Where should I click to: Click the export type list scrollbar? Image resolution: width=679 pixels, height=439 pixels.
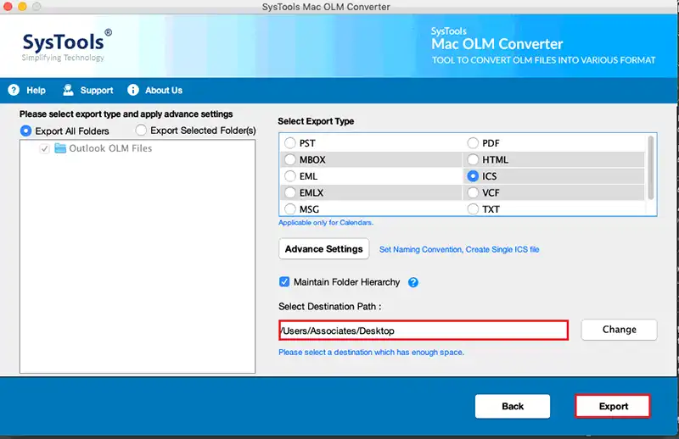pyautogui.click(x=650, y=168)
